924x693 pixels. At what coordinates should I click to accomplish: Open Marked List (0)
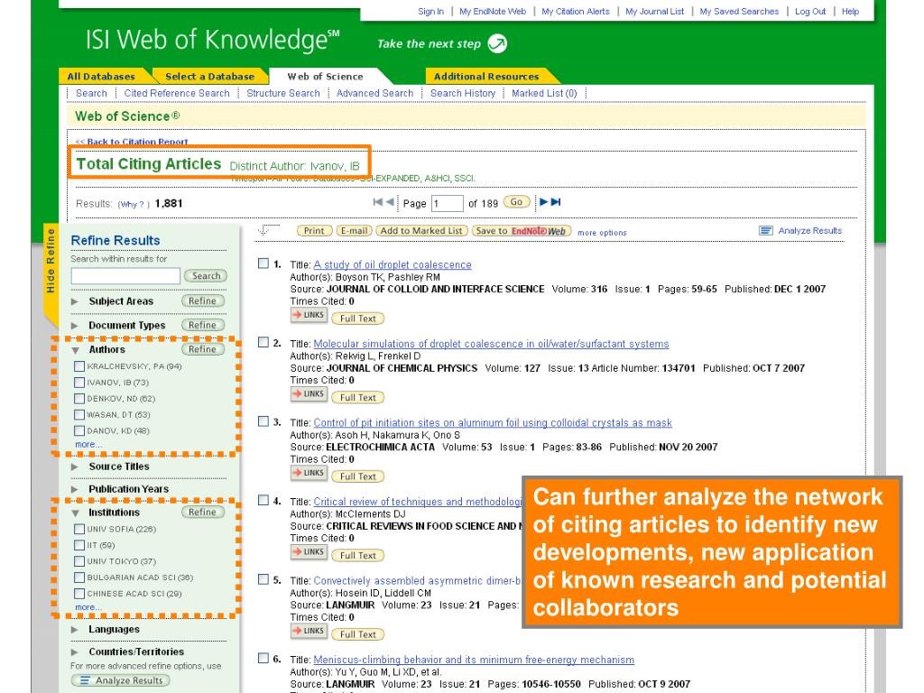(544, 93)
